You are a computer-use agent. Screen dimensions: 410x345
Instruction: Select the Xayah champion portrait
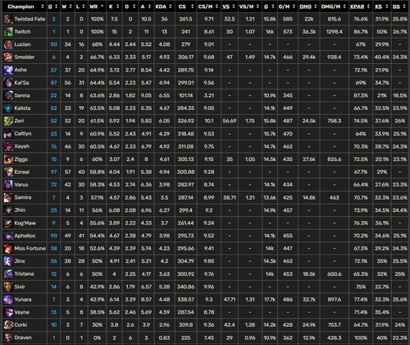point(8,146)
